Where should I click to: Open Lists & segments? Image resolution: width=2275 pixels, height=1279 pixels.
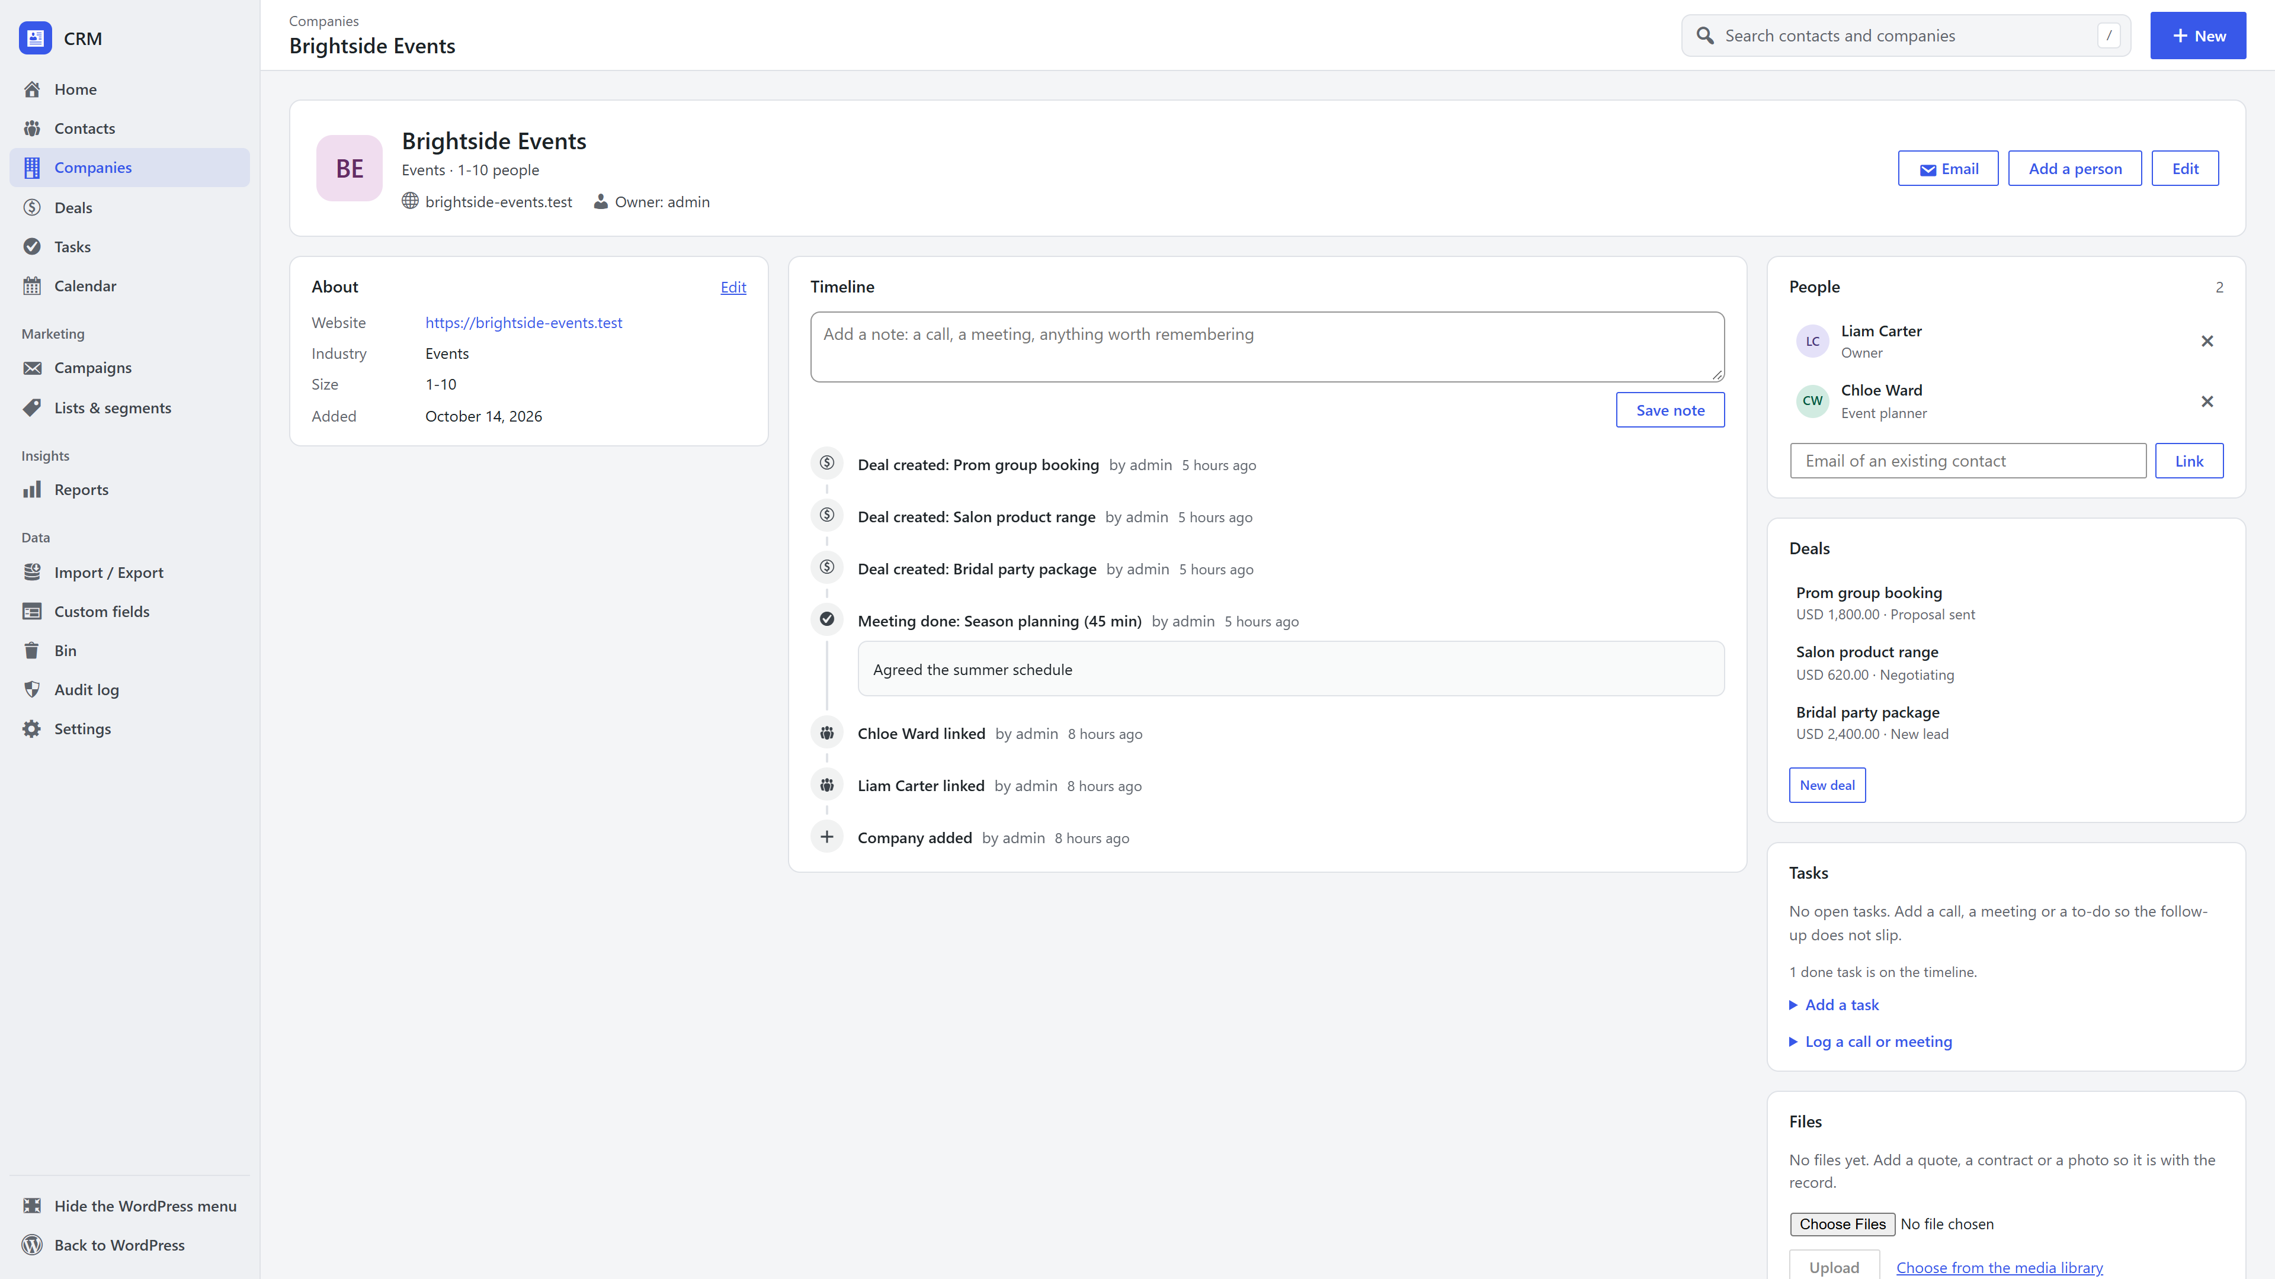click(130, 408)
